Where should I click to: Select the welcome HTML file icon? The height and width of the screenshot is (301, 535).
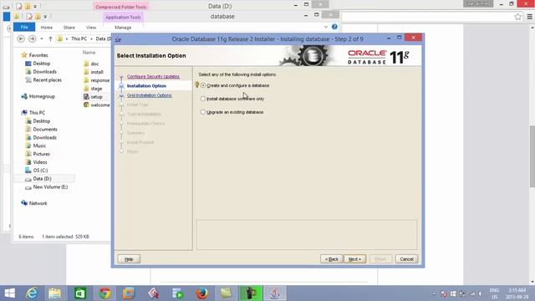(x=86, y=105)
